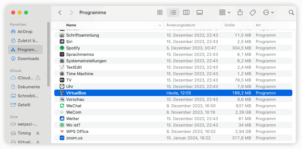Click '15. Januar 2024, 18:22' date

point(188,138)
